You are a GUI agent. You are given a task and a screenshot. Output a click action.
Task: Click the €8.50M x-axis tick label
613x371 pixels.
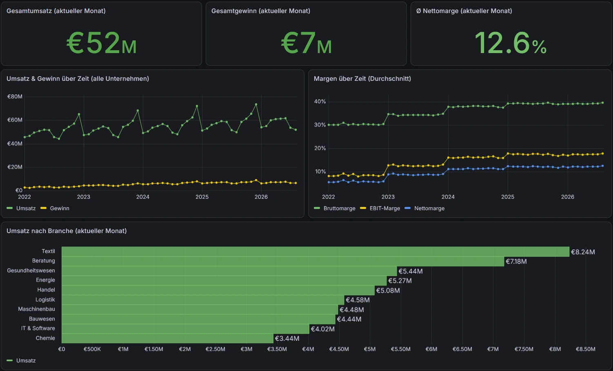(586, 349)
